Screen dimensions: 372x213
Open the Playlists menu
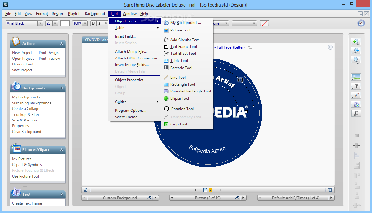[x=75, y=14]
